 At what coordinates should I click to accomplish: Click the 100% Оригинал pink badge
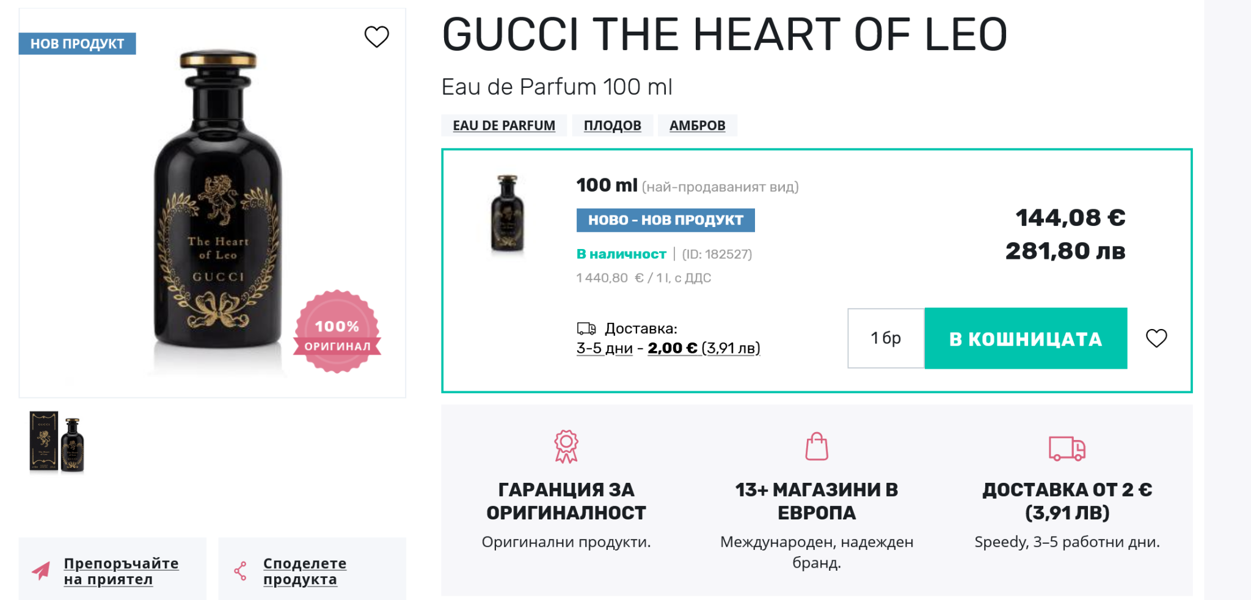(x=337, y=332)
